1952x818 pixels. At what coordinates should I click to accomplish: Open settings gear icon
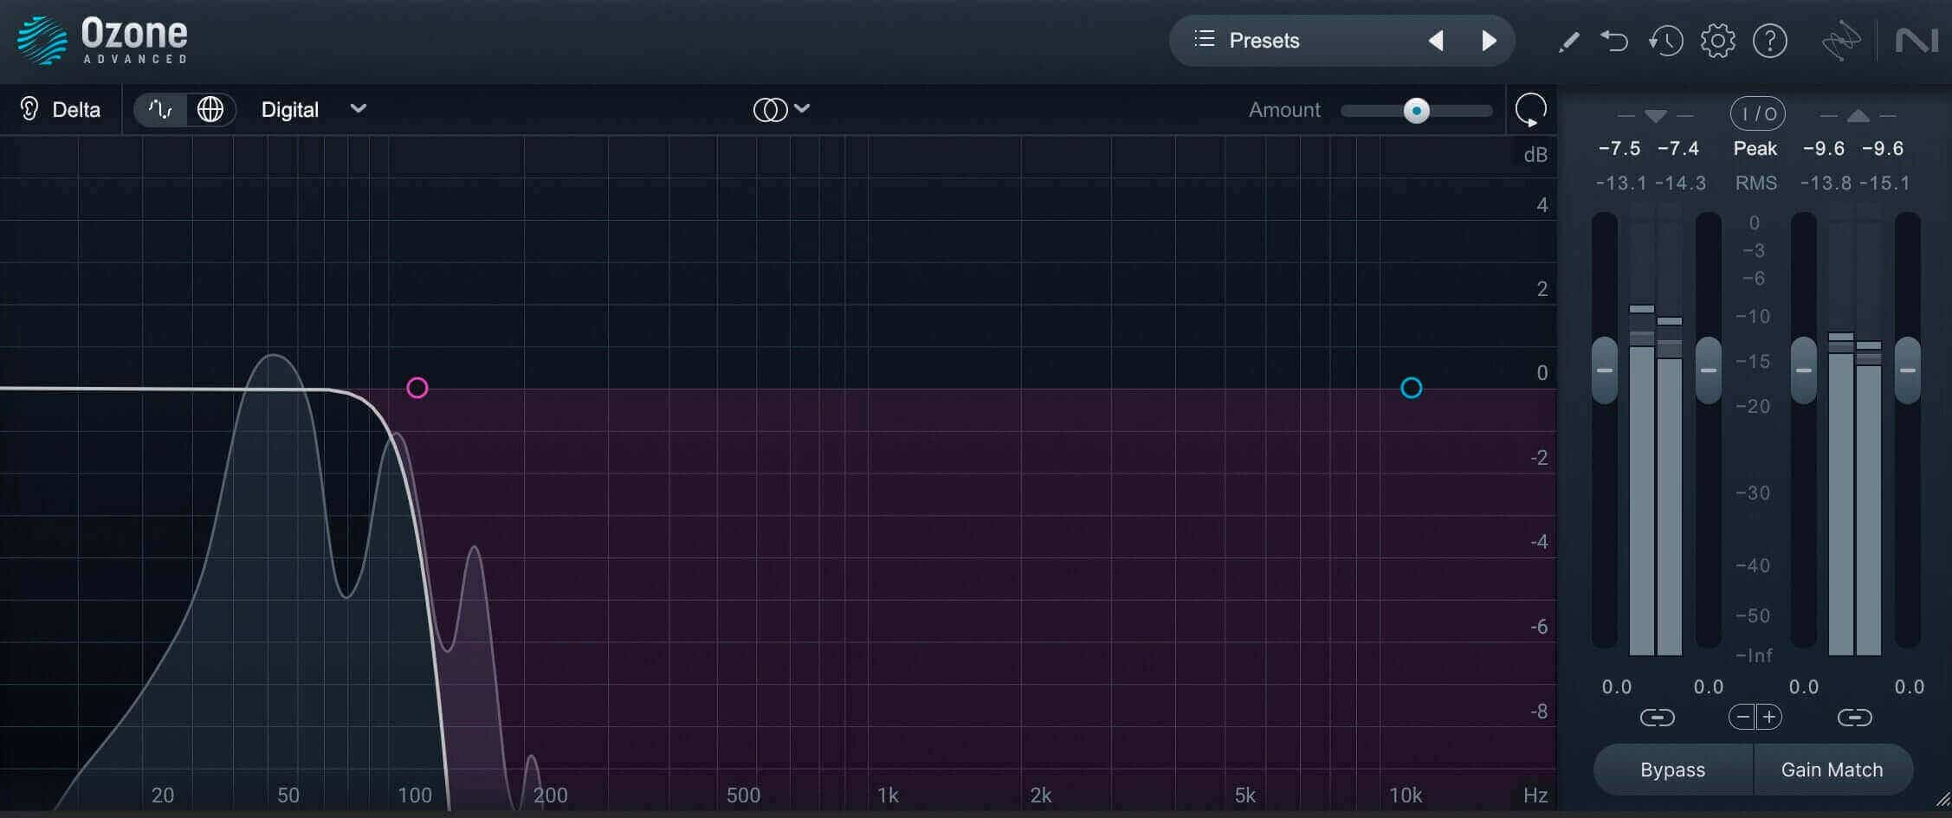1717,41
